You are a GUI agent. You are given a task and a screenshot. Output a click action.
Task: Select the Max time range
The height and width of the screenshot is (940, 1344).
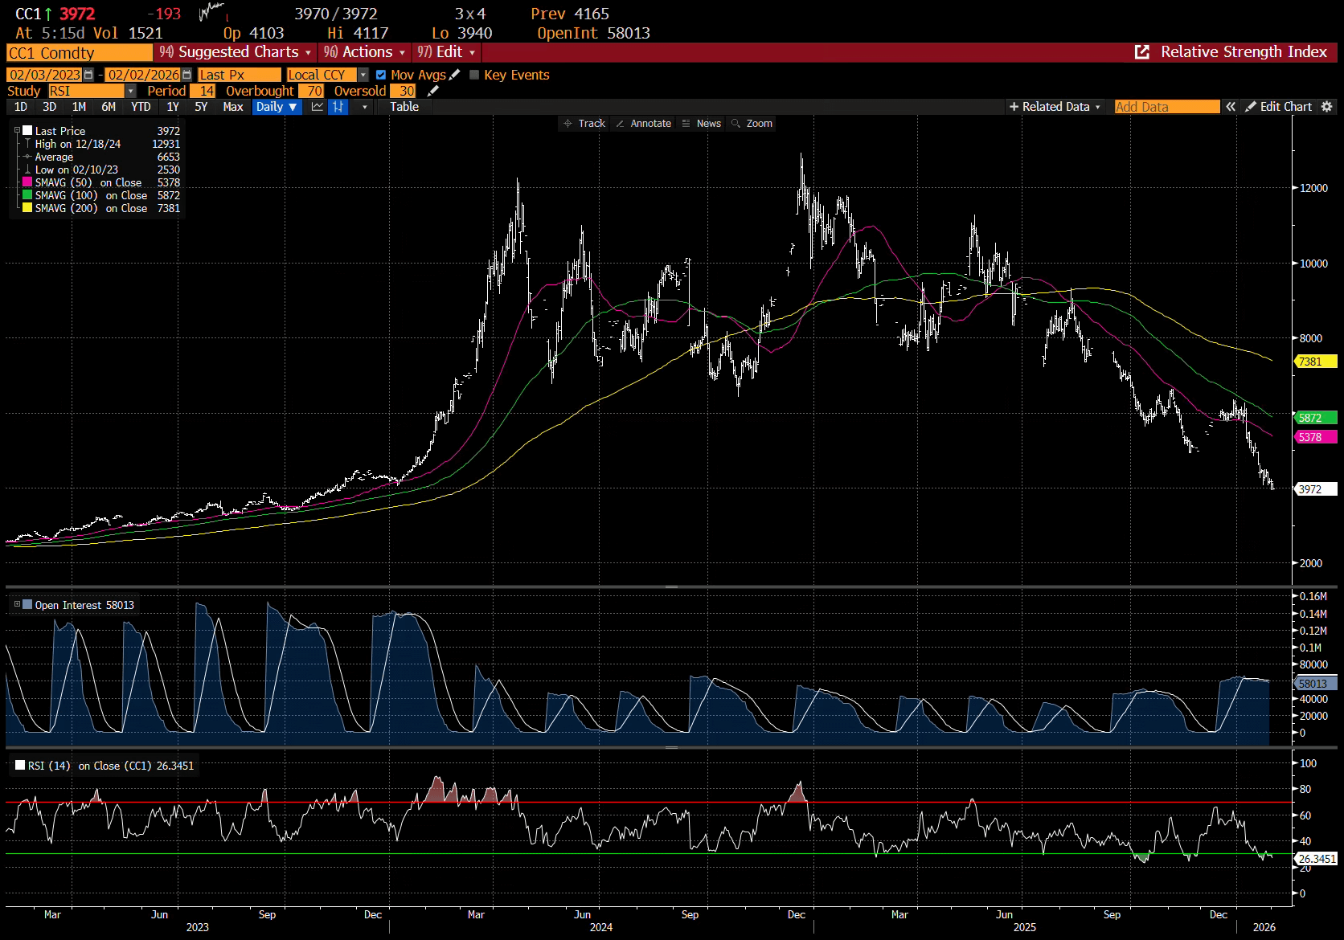click(233, 107)
